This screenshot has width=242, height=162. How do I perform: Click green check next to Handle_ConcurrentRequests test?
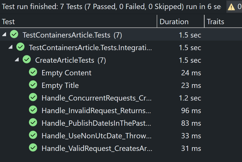coord(33,98)
